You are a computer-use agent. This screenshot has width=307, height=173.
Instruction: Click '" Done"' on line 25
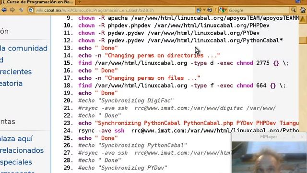(106, 138)
